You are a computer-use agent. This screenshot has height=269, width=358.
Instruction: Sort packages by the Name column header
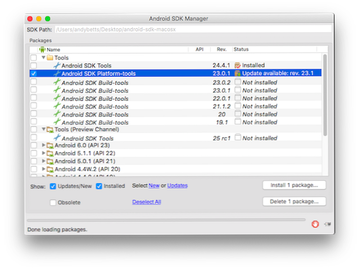(x=53, y=49)
